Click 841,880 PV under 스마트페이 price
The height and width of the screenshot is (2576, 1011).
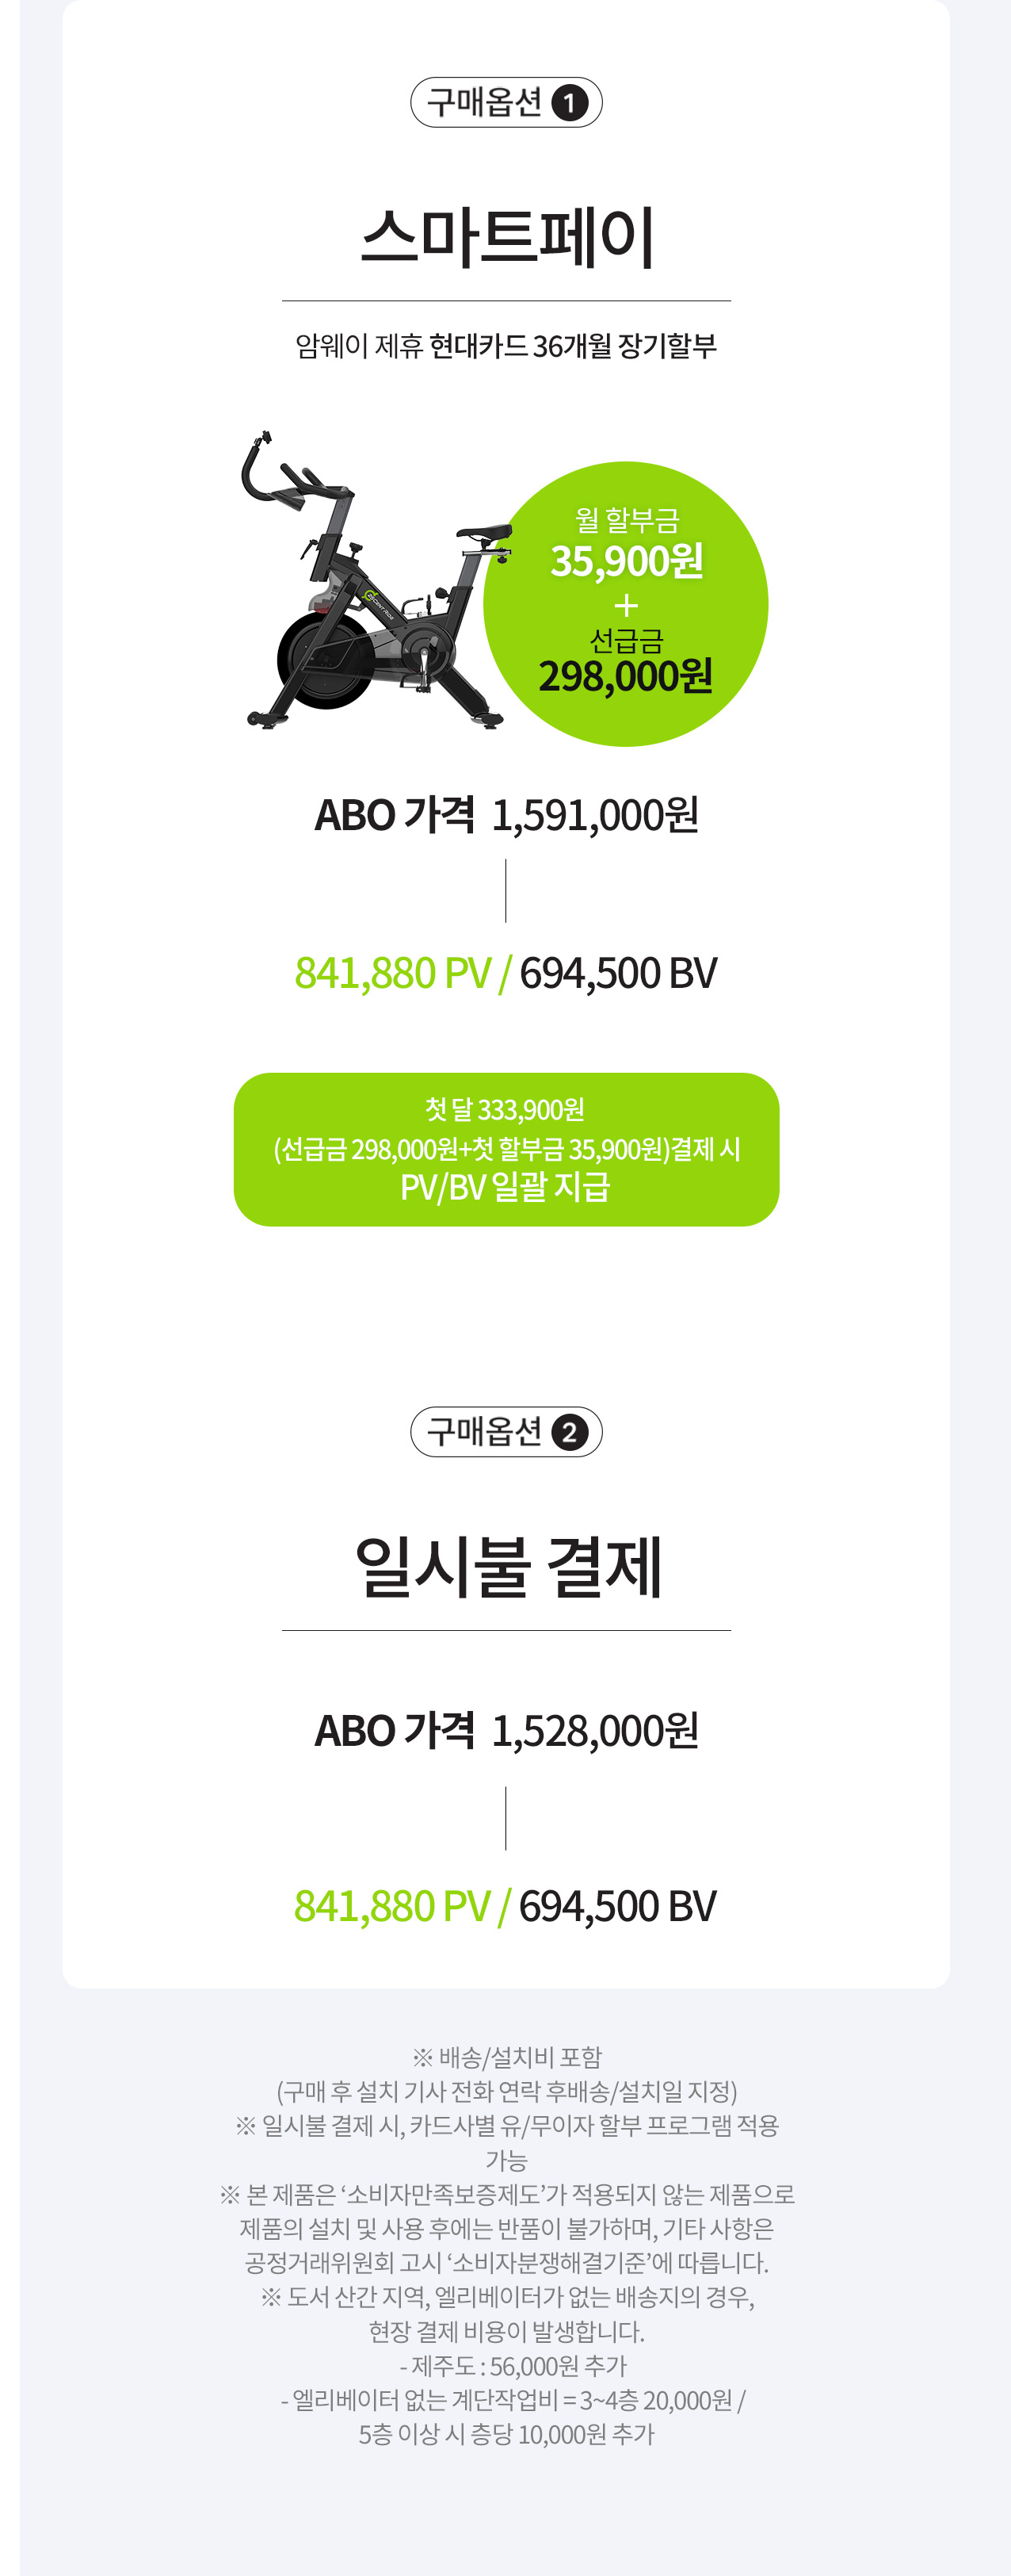click(394, 973)
